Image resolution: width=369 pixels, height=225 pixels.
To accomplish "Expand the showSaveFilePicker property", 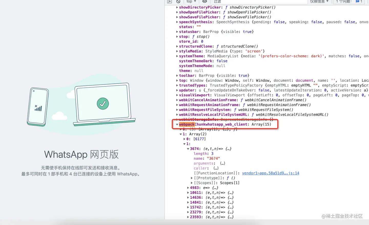I will click(177, 17).
